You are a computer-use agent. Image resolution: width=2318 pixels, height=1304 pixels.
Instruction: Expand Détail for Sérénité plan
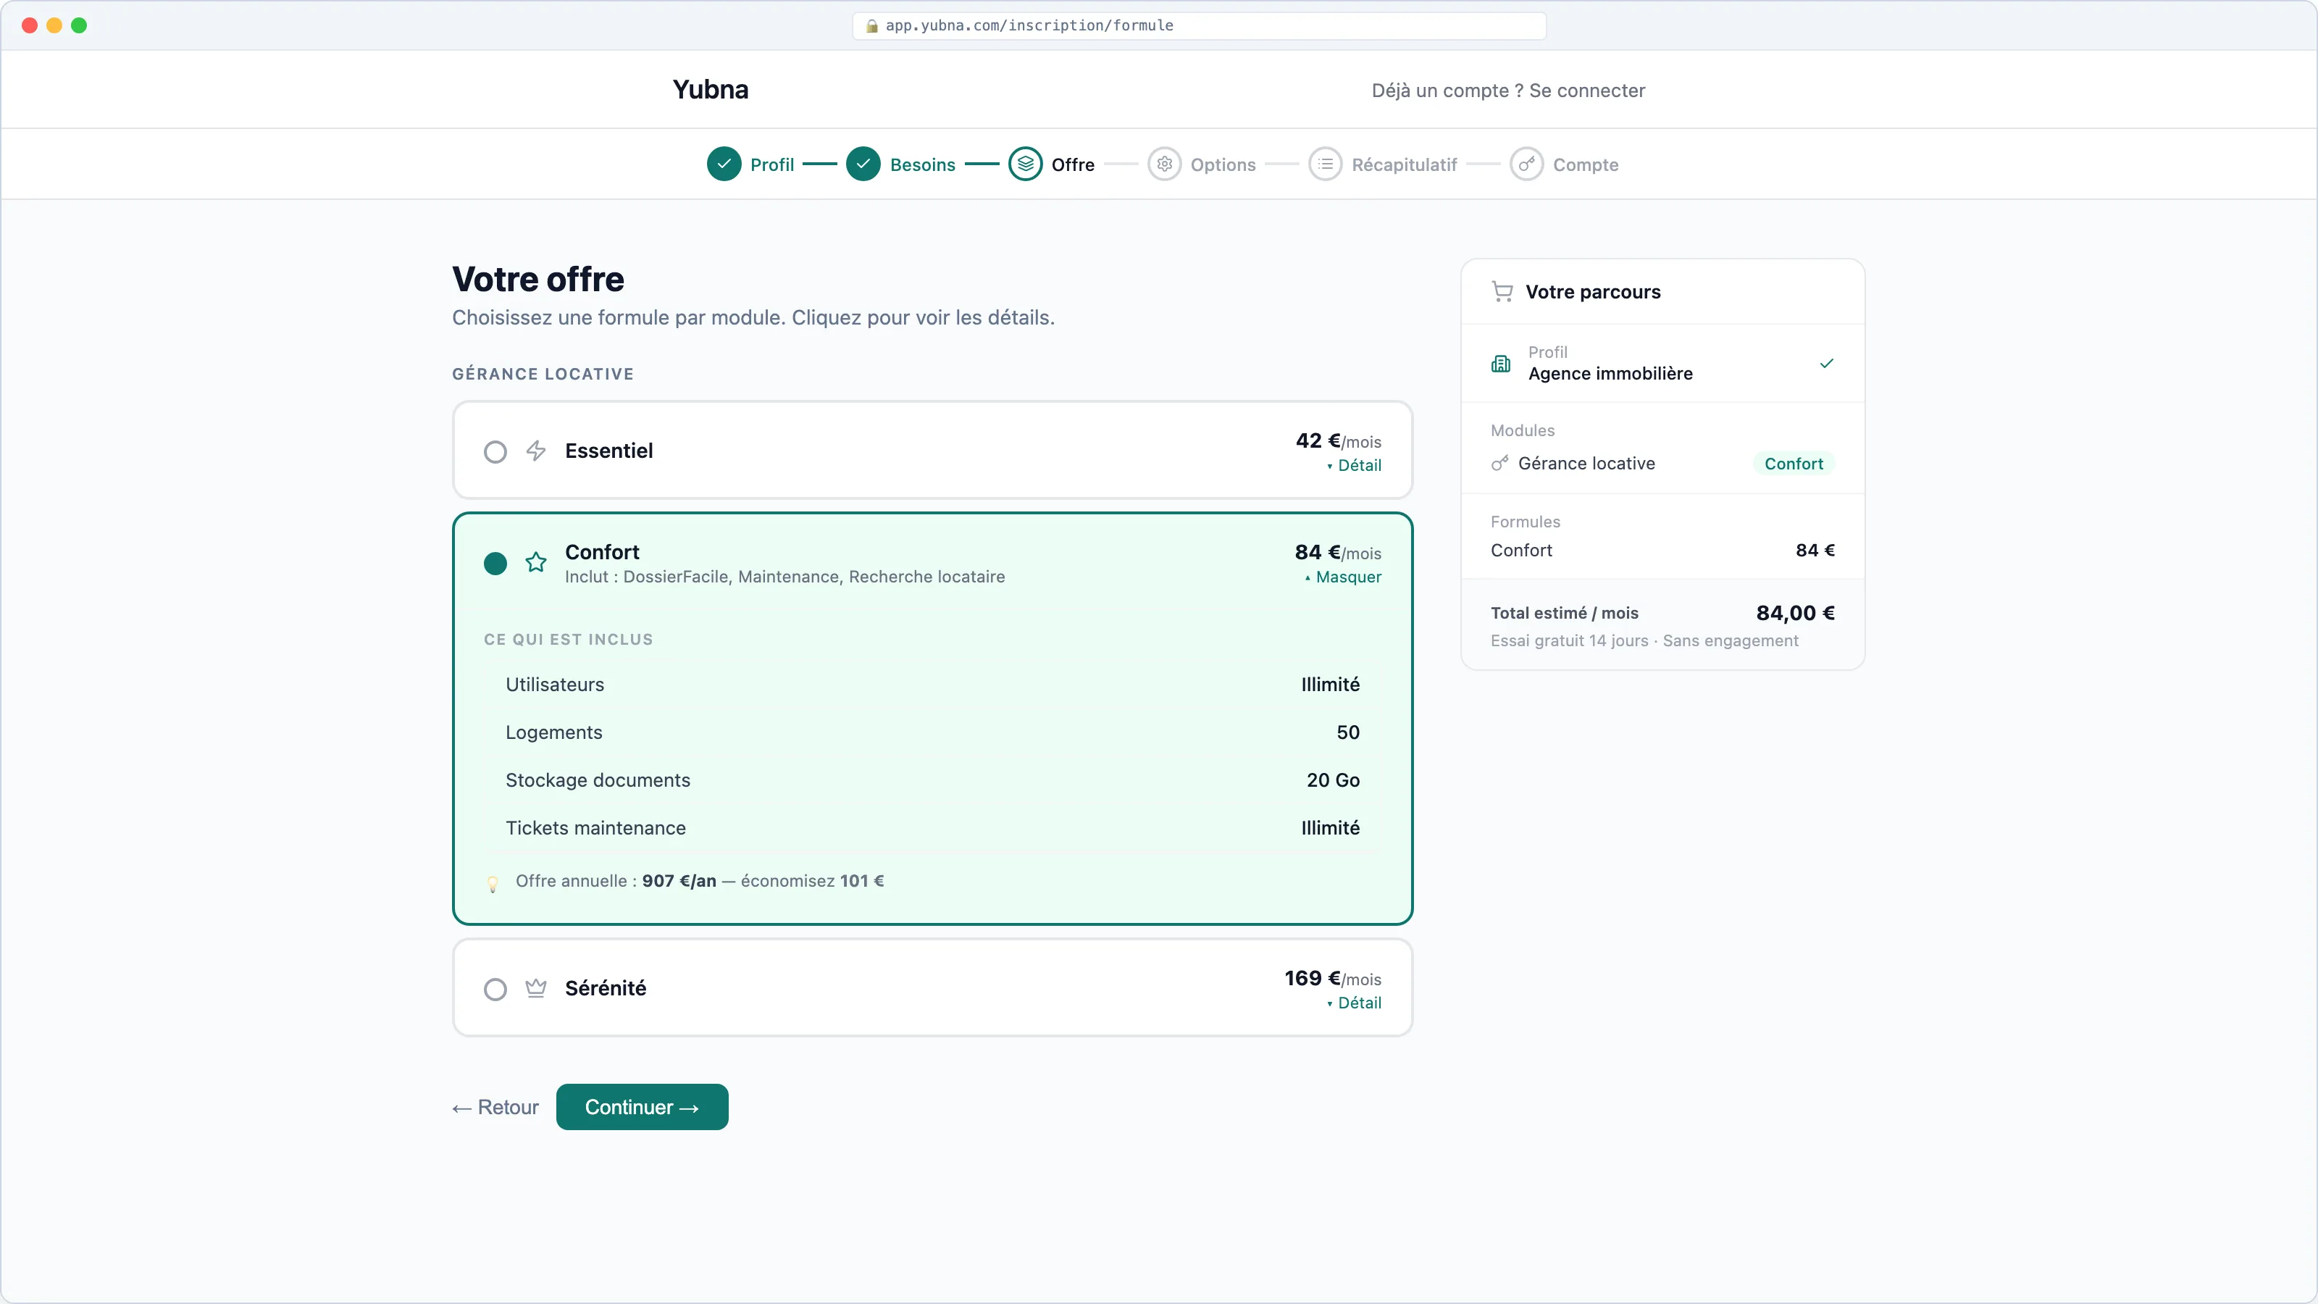pos(1355,1003)
